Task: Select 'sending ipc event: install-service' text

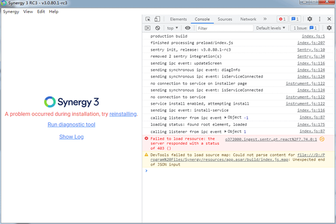Action: [189, 110]
